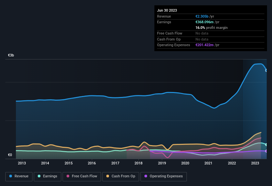Click the purple Operating Expenses endpoint marker
Viewport: 272px width, 186px height.
click(x=266, y=151)
